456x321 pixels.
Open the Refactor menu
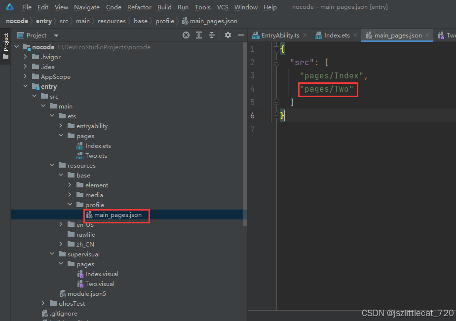(x=139, y=7)
